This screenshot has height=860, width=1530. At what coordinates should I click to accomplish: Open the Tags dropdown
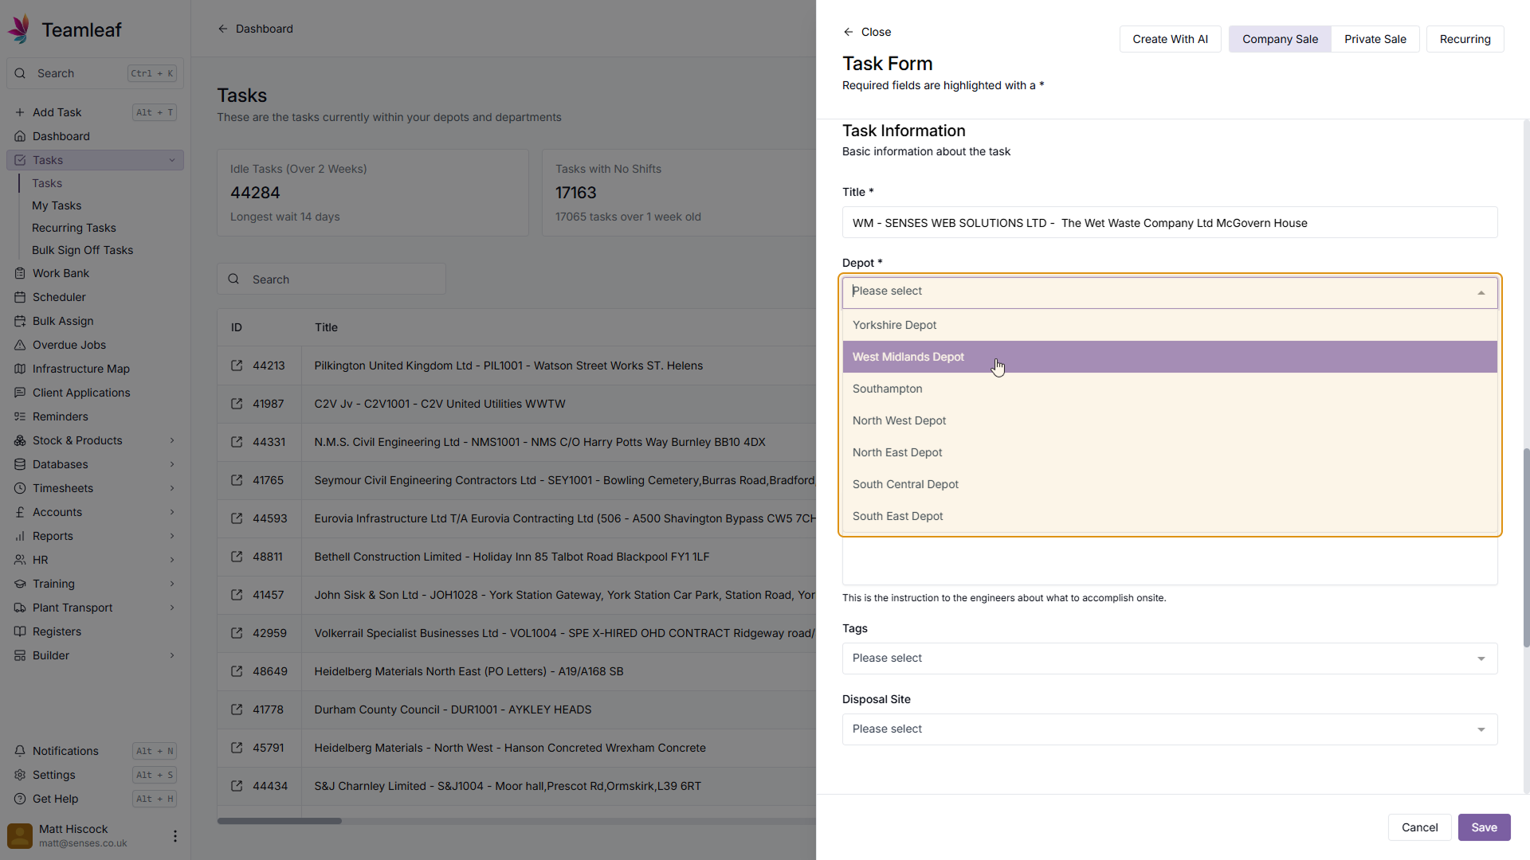(x=1170, y=659)
